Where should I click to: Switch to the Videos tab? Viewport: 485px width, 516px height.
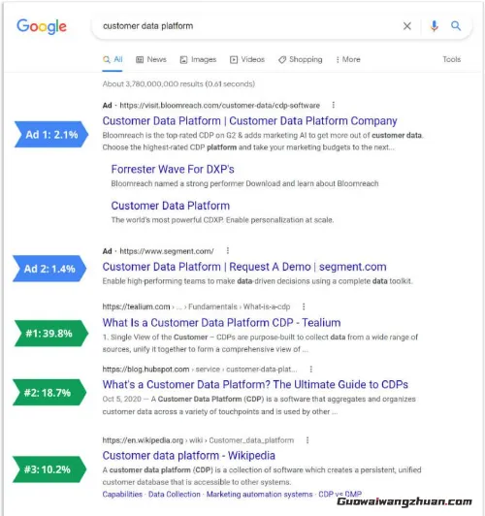[x=247, y=59]
